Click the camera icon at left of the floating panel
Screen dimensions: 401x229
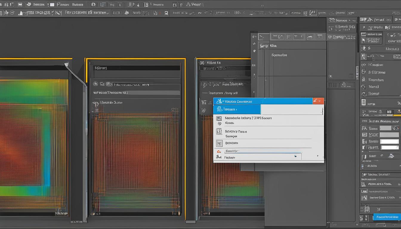pyautogui.click(x=254, y=36)
